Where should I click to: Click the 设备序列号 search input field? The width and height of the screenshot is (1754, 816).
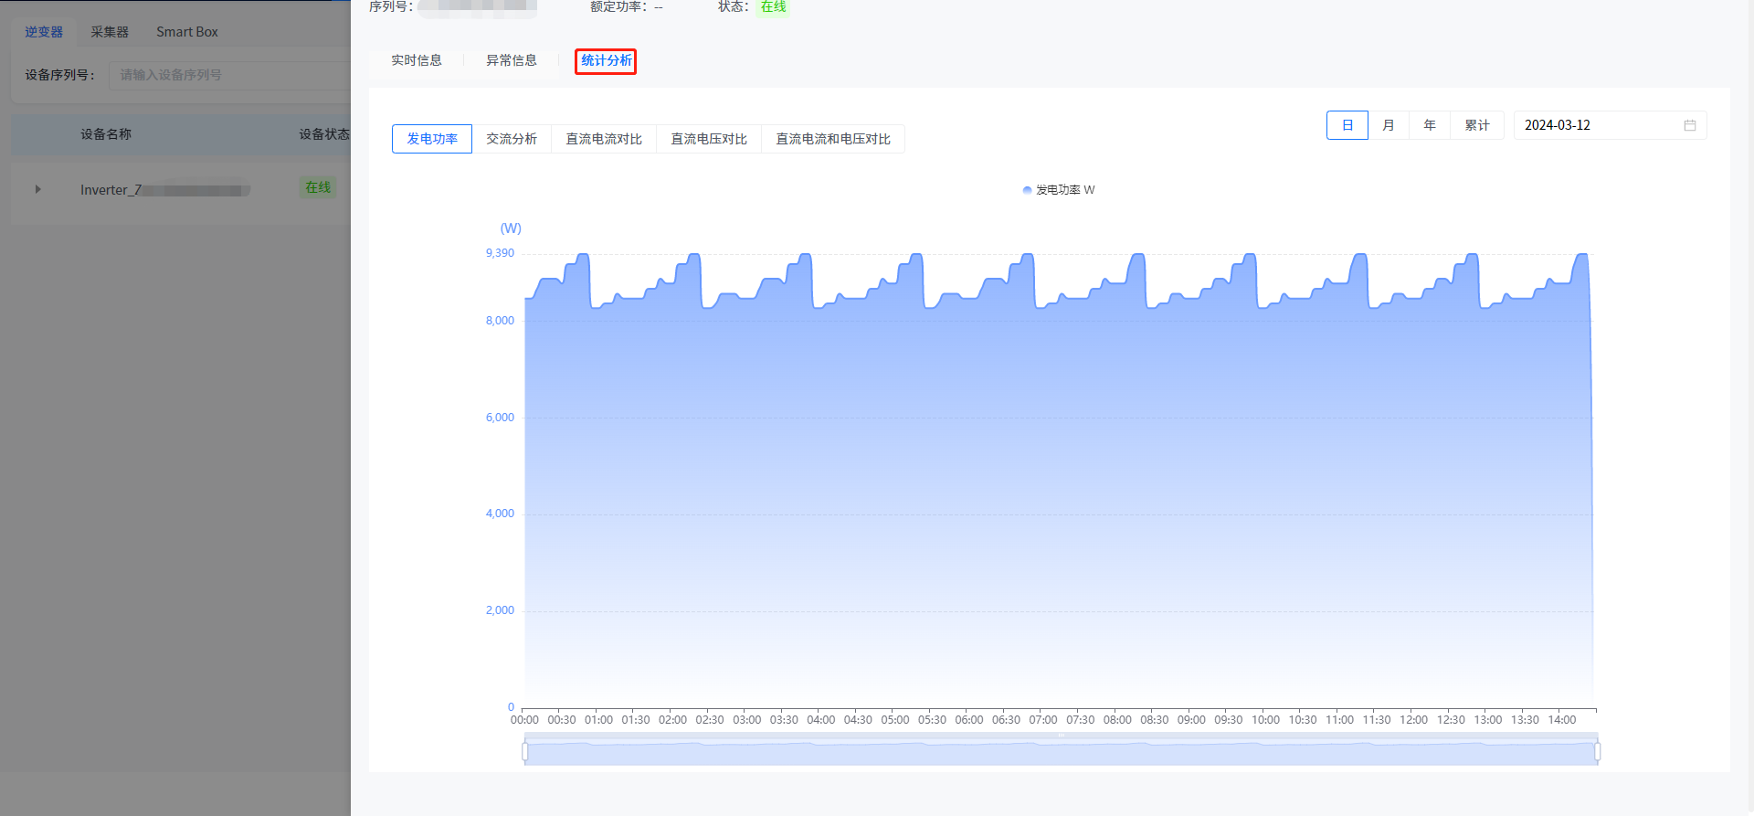(228, 75)
